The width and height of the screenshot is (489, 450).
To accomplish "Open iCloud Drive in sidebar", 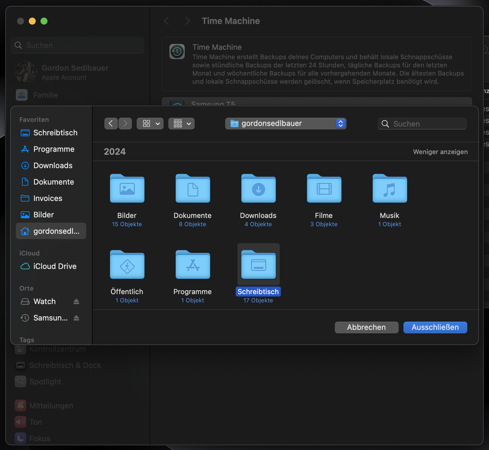I will point(51,266).
